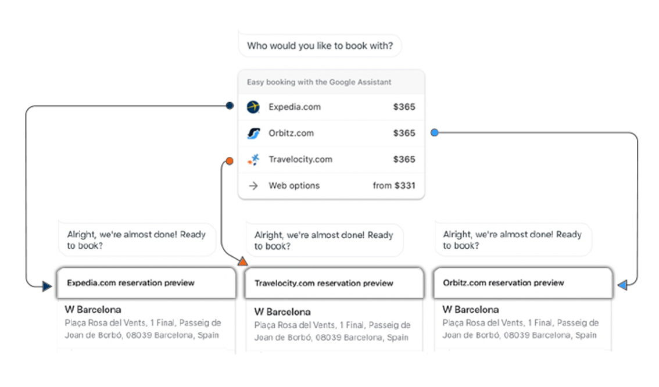Click the light blue connector dot

coord(434,133)
